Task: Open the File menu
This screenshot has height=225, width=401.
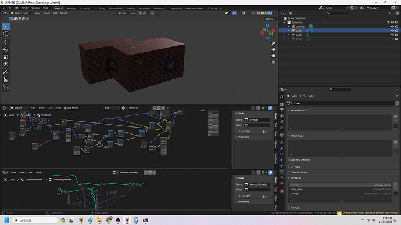Action: click(9, 8)
